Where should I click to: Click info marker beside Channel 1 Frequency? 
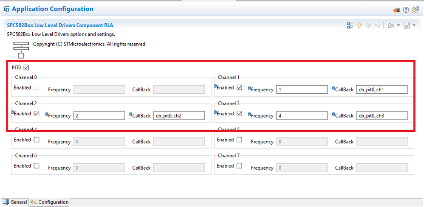[249, 88]
